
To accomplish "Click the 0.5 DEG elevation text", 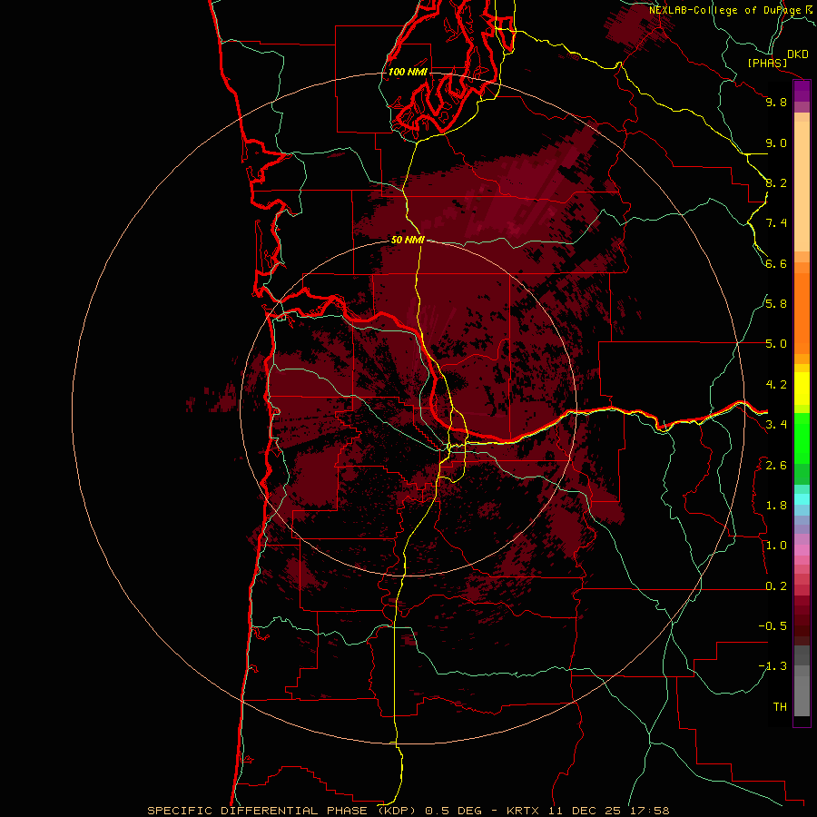I will click(453, 811).
